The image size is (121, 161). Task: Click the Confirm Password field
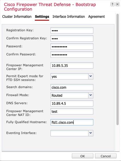coord(72,55)
